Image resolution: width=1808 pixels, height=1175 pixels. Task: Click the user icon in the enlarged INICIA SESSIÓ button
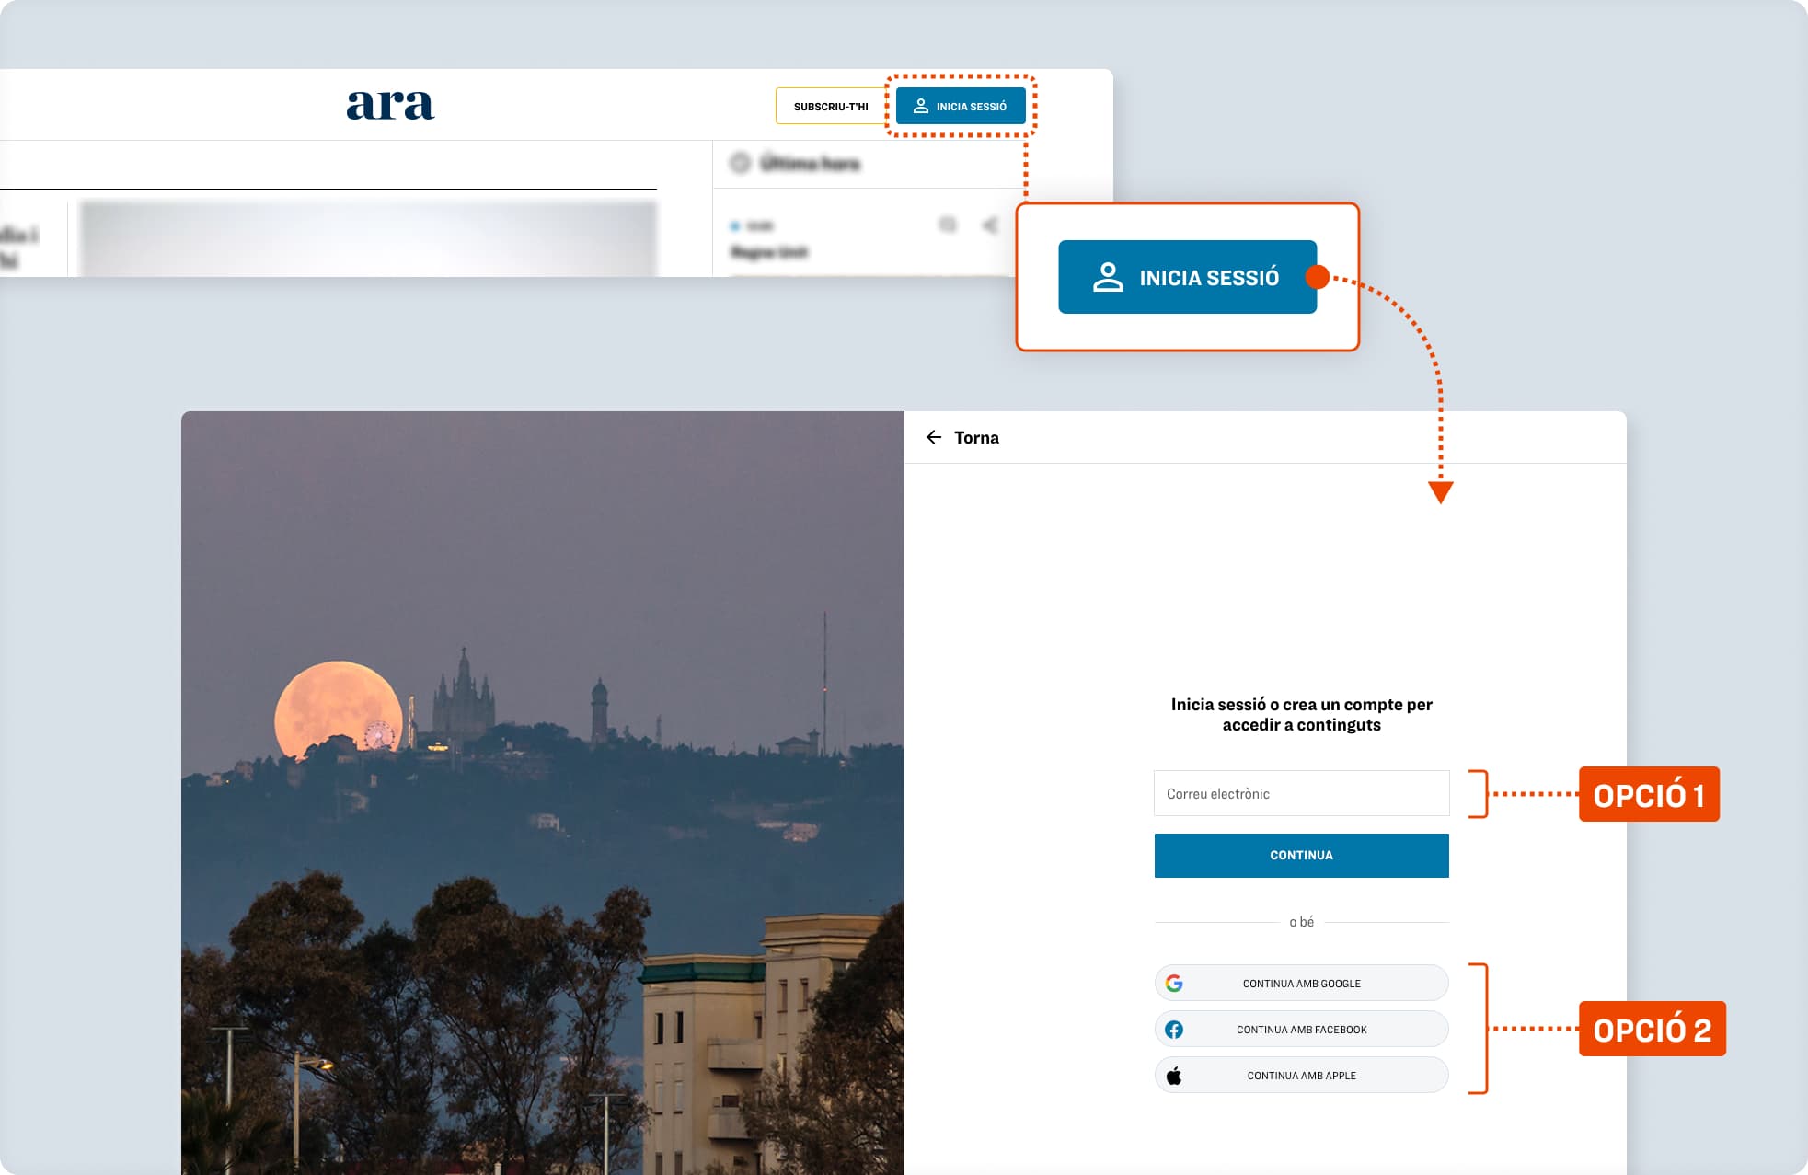pyautogui.click(x=1107, y=277)
